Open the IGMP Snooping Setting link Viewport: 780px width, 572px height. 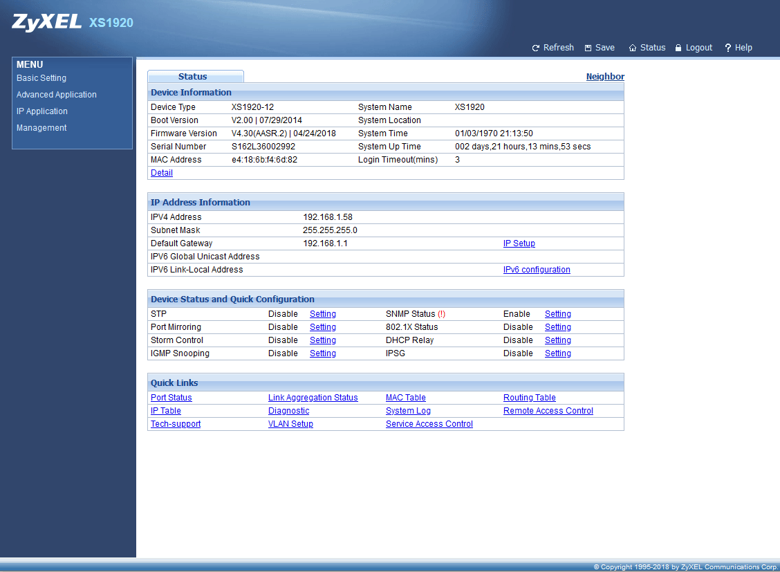coord(322,353)
